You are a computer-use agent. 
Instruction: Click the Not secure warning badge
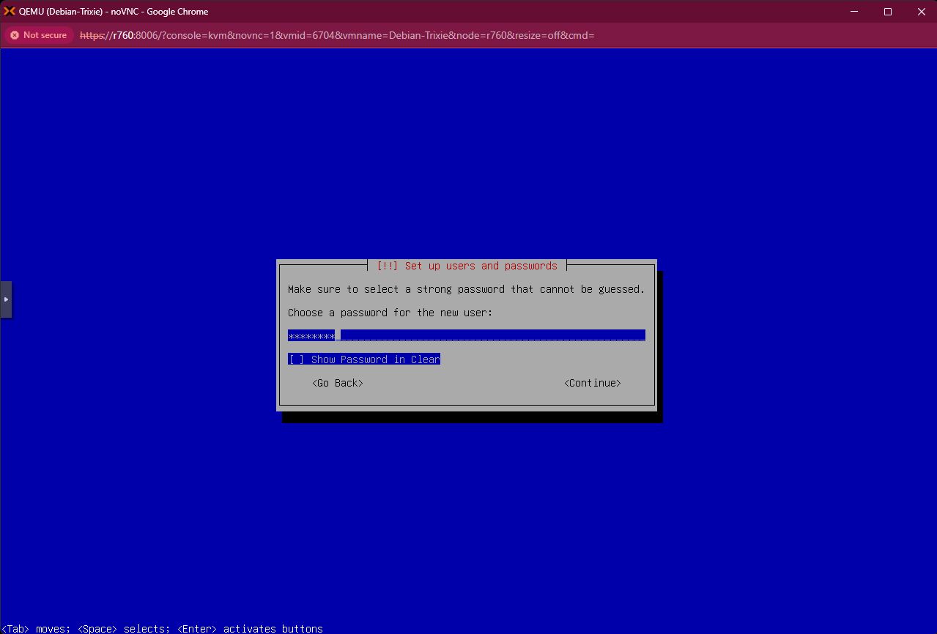[x=38, y=35]
